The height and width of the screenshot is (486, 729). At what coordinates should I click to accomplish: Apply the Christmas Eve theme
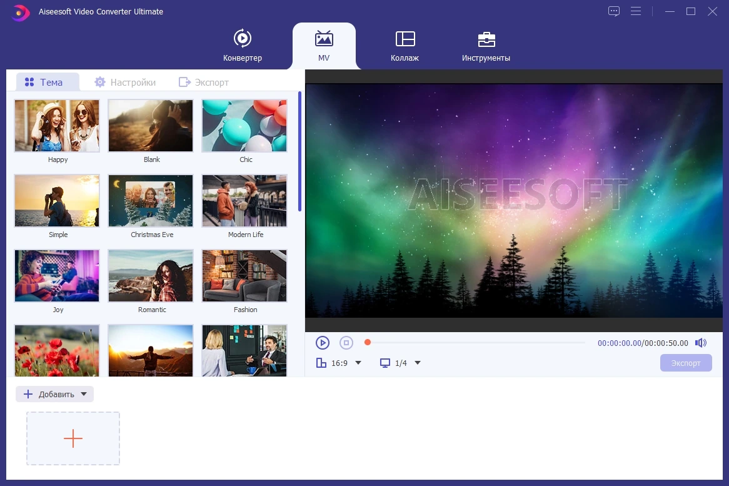coord(151,201)
